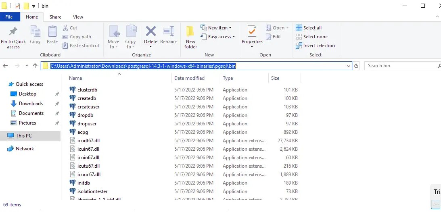Click the Search bin field

click(402, 66)
